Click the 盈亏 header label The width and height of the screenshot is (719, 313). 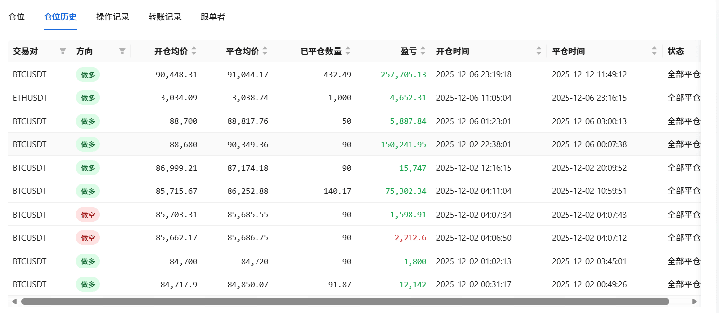[x=409, y=51]
